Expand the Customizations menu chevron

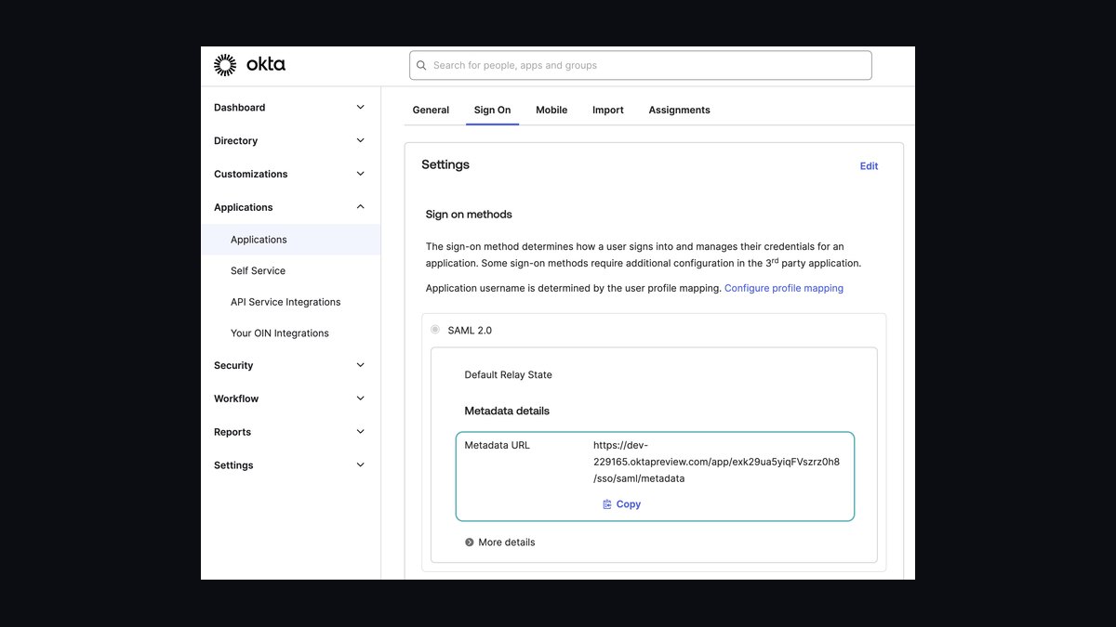(x=361, y=174)
